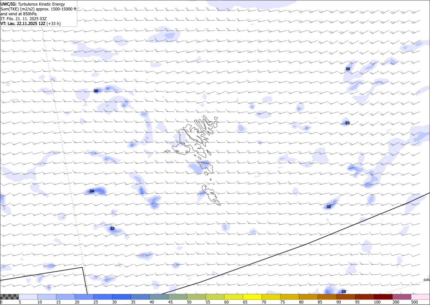
Task: Select the 'VT: Lau. 22.11.2025 12Z (+33 h)' line
Action: pyautogui.click(x=31, y=24)
